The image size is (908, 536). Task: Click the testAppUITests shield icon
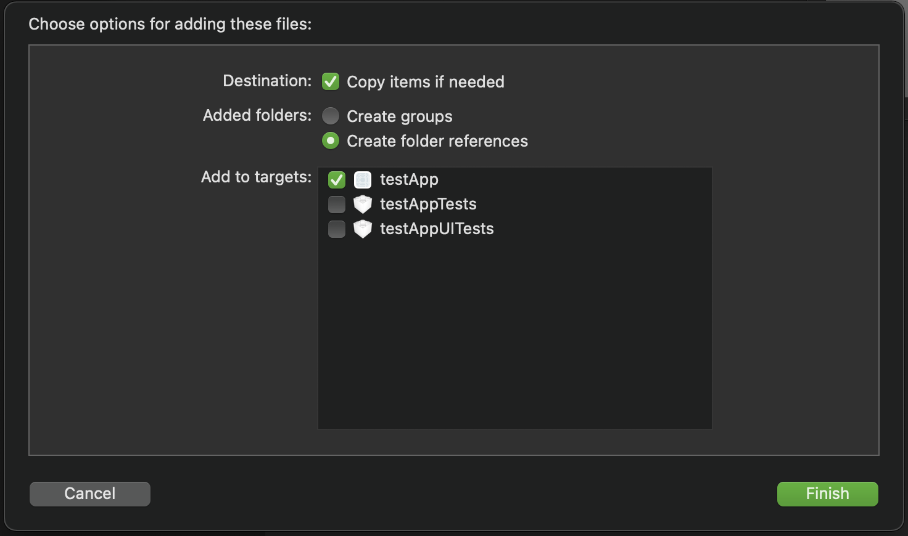click(363, 229)
